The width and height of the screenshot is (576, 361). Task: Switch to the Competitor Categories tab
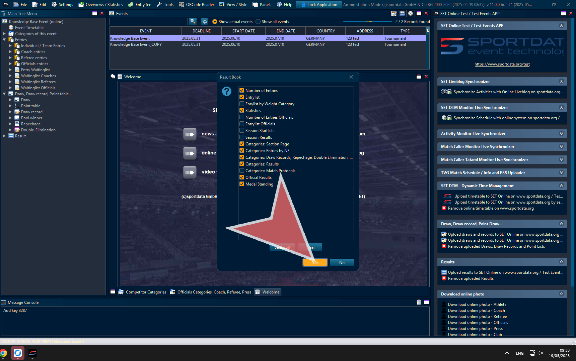pos(146,292)
